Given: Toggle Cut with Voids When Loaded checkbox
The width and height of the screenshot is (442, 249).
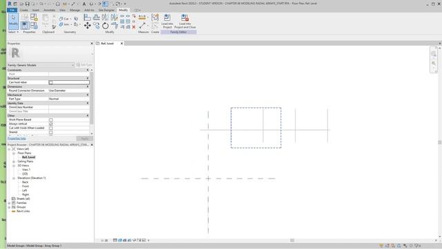Looking at the screenshot, I should [x=50, y=128].
